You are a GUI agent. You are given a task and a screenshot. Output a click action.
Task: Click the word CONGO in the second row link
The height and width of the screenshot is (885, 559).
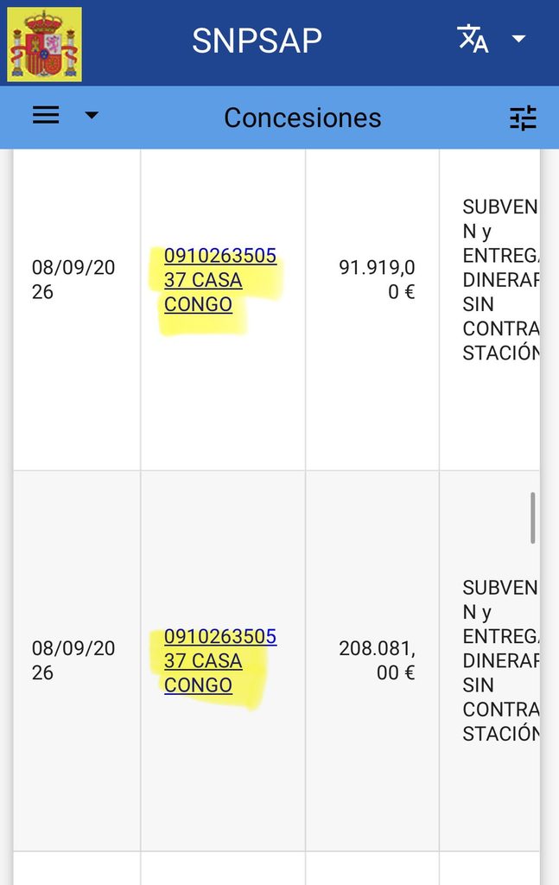click(198, 684)
